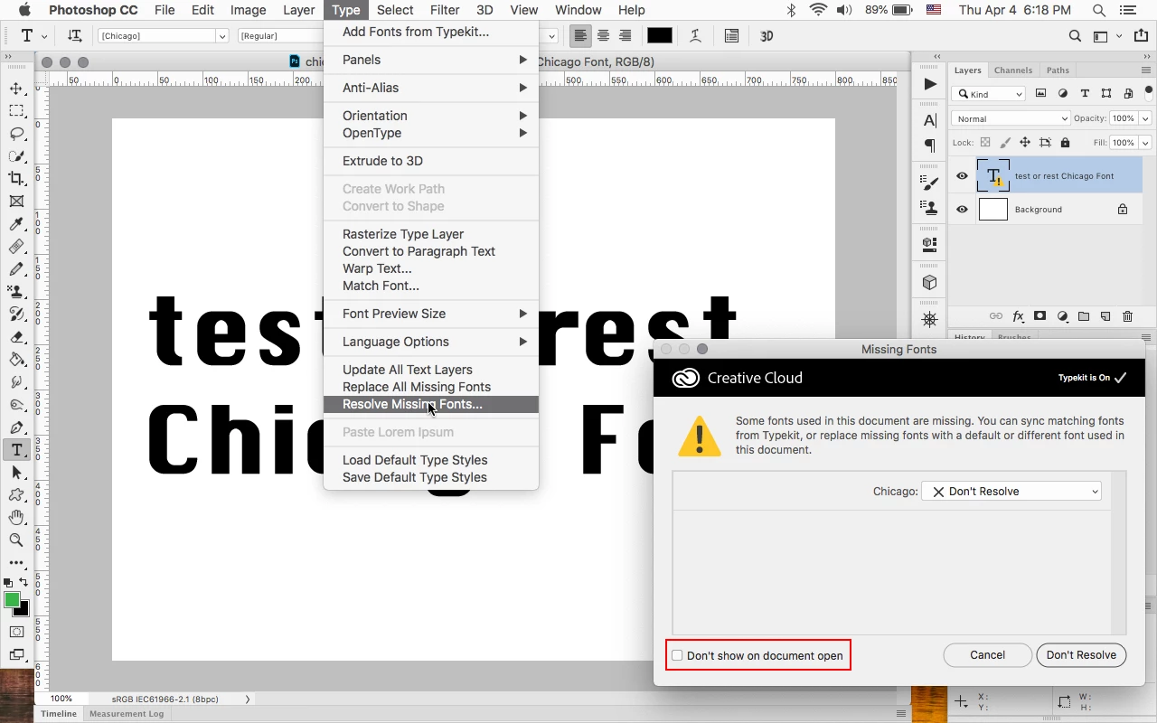Toggle lock position
This screenshot has height=723, width=1157.
click(1025, 143)
